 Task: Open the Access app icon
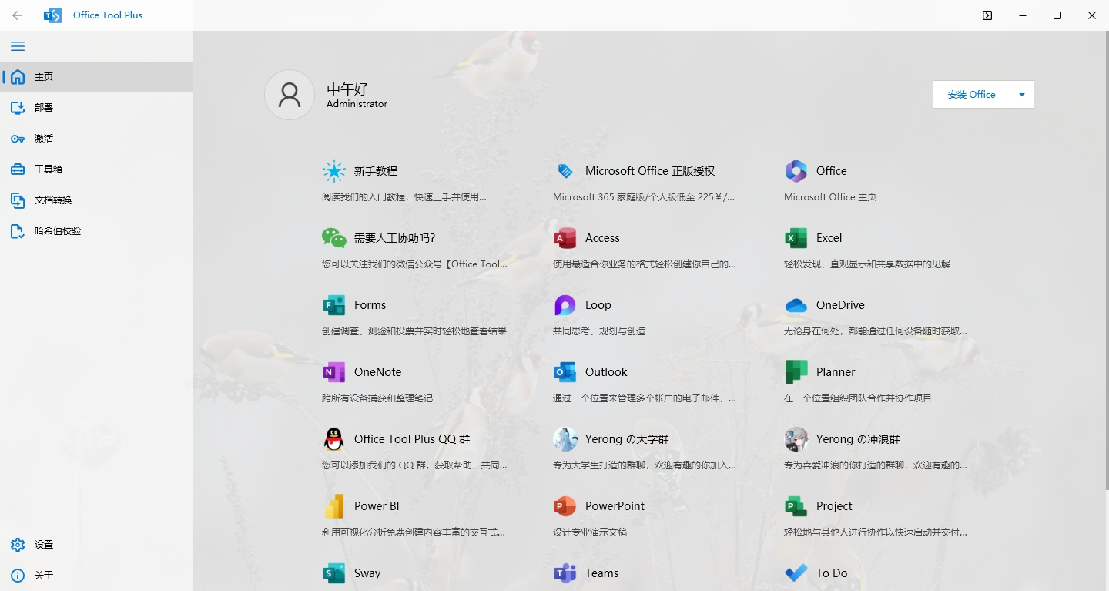pos(565,238)
